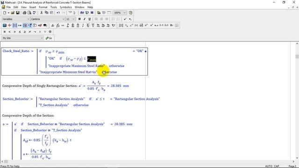Cut the selection with the scissors icon

(x=42, y=13)
